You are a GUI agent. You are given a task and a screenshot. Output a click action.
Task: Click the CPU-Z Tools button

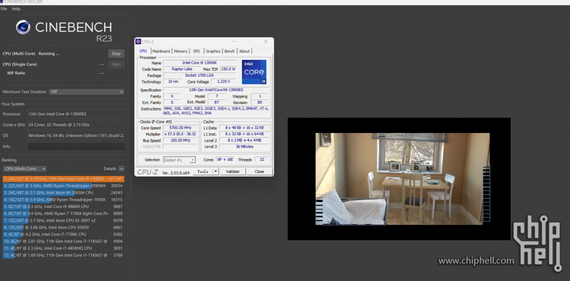pyautogui.click(x=203, y=171)
